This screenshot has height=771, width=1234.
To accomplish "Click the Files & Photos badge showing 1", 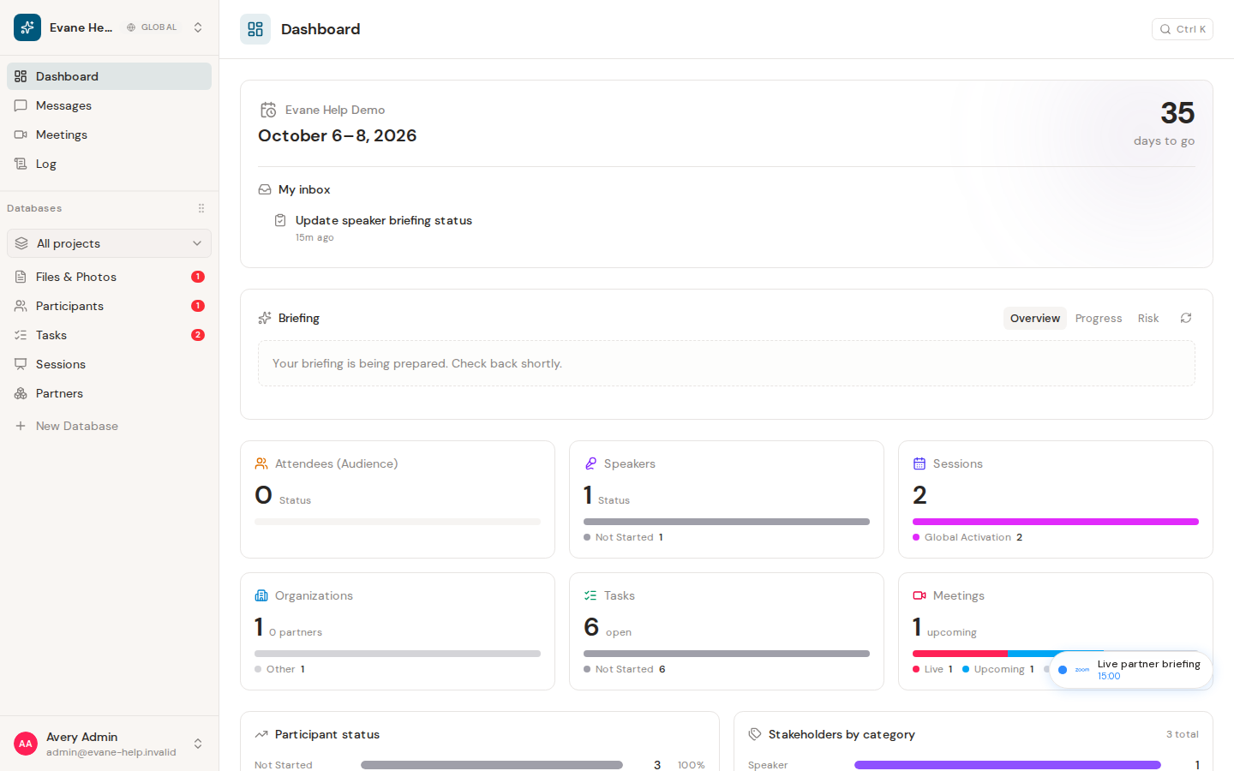I will (x=198, y=277).
